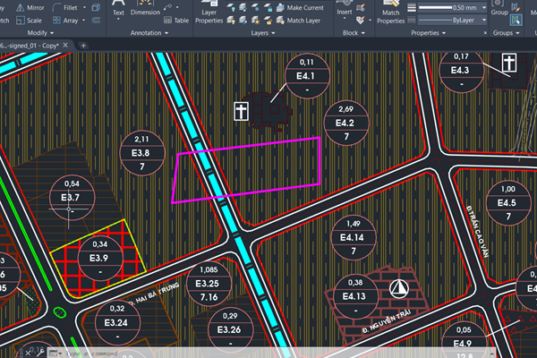Click the E3.9 parcel label
Screen dimensions: 537x358
tap(100, 258)
